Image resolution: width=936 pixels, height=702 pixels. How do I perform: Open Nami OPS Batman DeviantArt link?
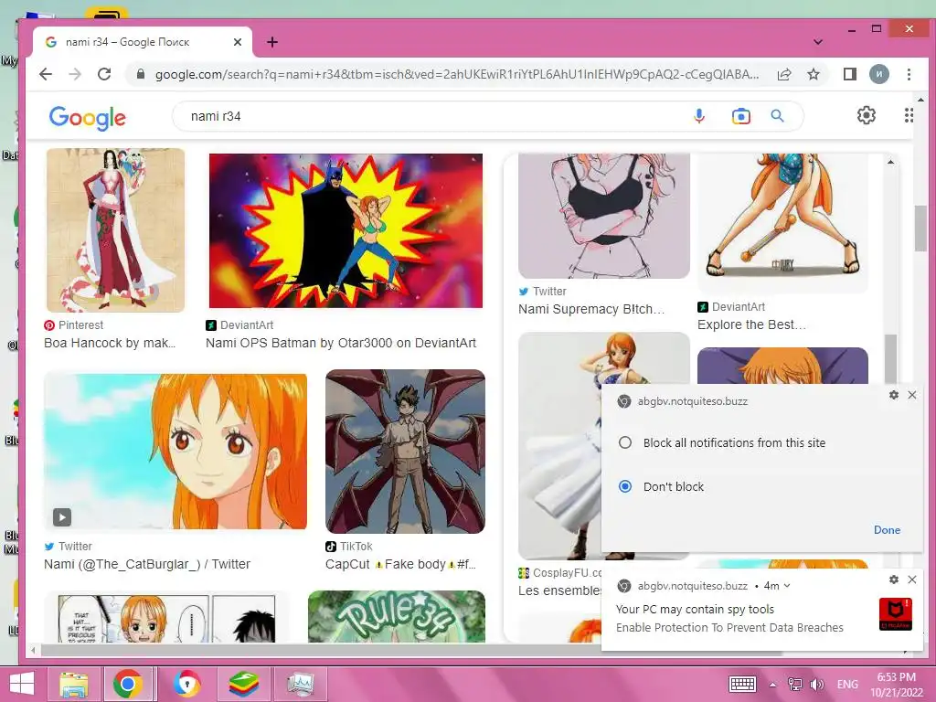341,344
